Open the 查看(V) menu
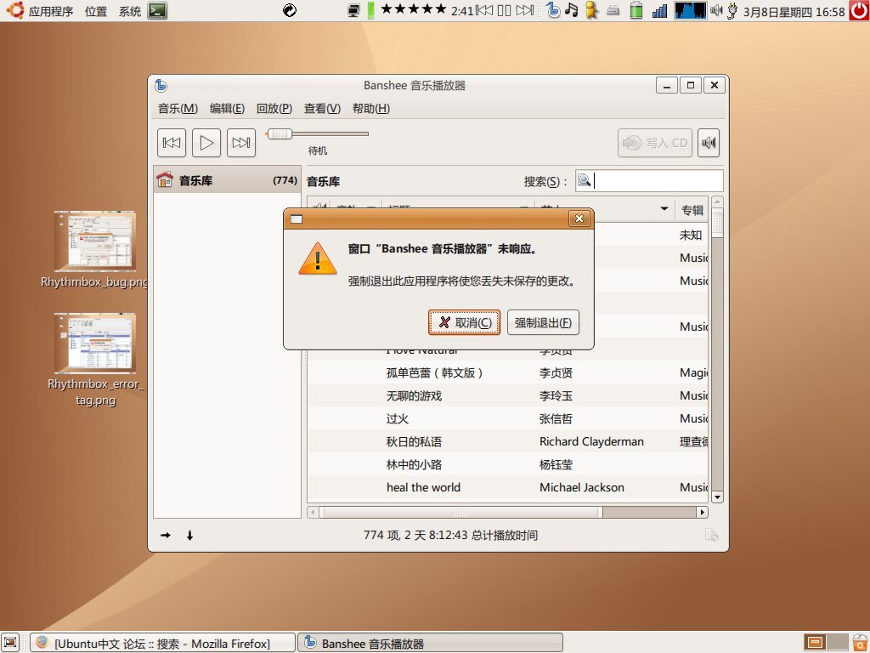 pyautogui.click(x=322, y=108)
